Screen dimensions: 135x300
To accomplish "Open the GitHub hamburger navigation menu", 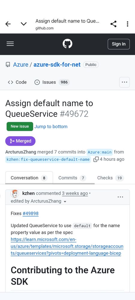I will pos(10,44).
